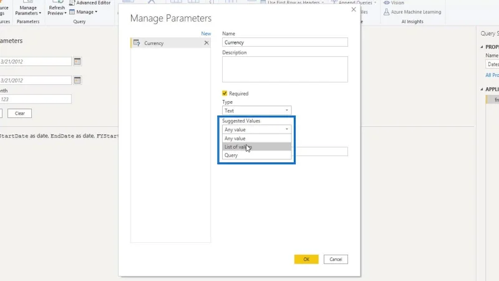Image resolution: width=499 pixels, height=281 pixels.
Task: Open the Advanced Editor icon
Action: (x=72, y=3)
